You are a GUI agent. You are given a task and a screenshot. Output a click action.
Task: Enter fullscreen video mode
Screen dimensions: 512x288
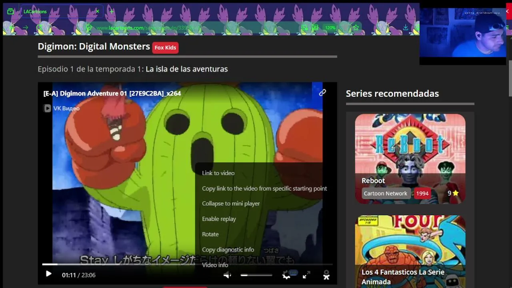(306, 275)
